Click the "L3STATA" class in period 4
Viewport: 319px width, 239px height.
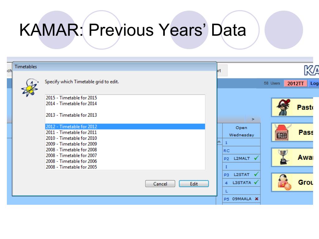[242, 183]
